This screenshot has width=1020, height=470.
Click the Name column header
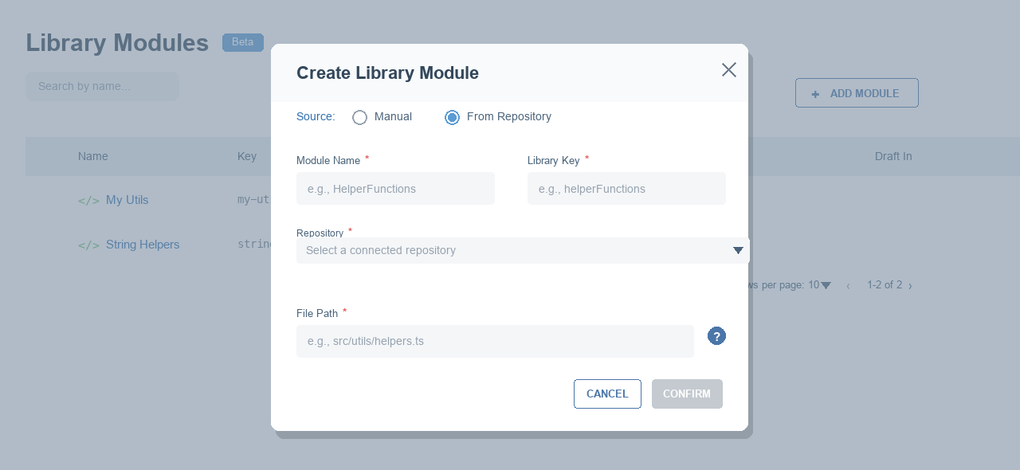tap(93, 156)
